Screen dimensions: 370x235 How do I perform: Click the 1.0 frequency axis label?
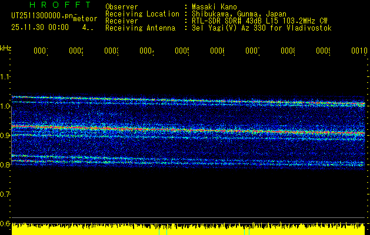5,106
